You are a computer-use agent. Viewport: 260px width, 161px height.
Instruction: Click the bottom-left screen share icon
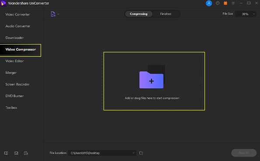(x=26, y=153)
